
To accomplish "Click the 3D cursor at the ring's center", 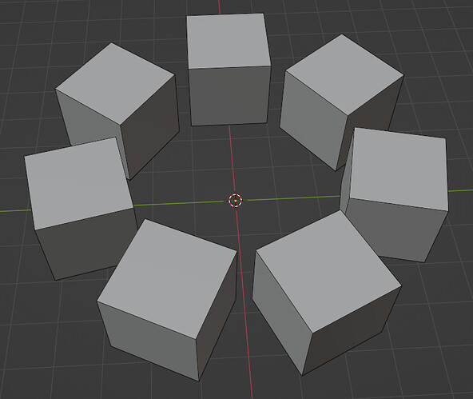I will (x=235, y=201).
